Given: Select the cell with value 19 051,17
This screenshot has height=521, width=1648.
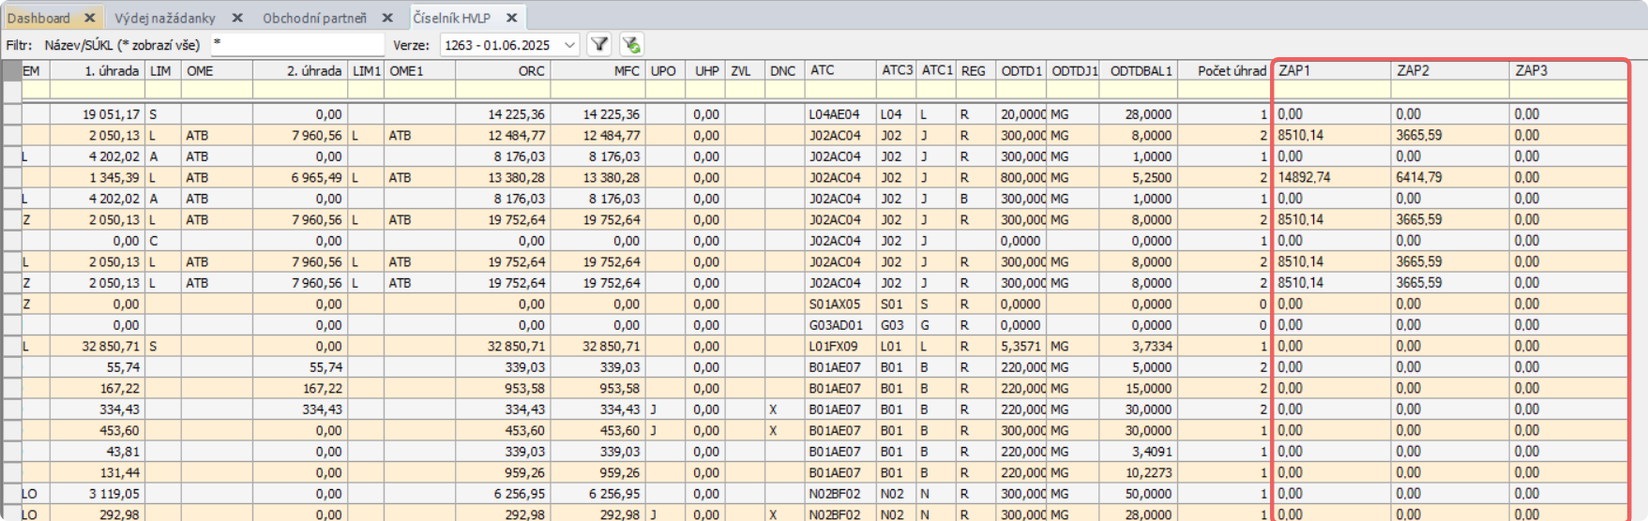Looking at the screenshot, I should tap(98, 114).
